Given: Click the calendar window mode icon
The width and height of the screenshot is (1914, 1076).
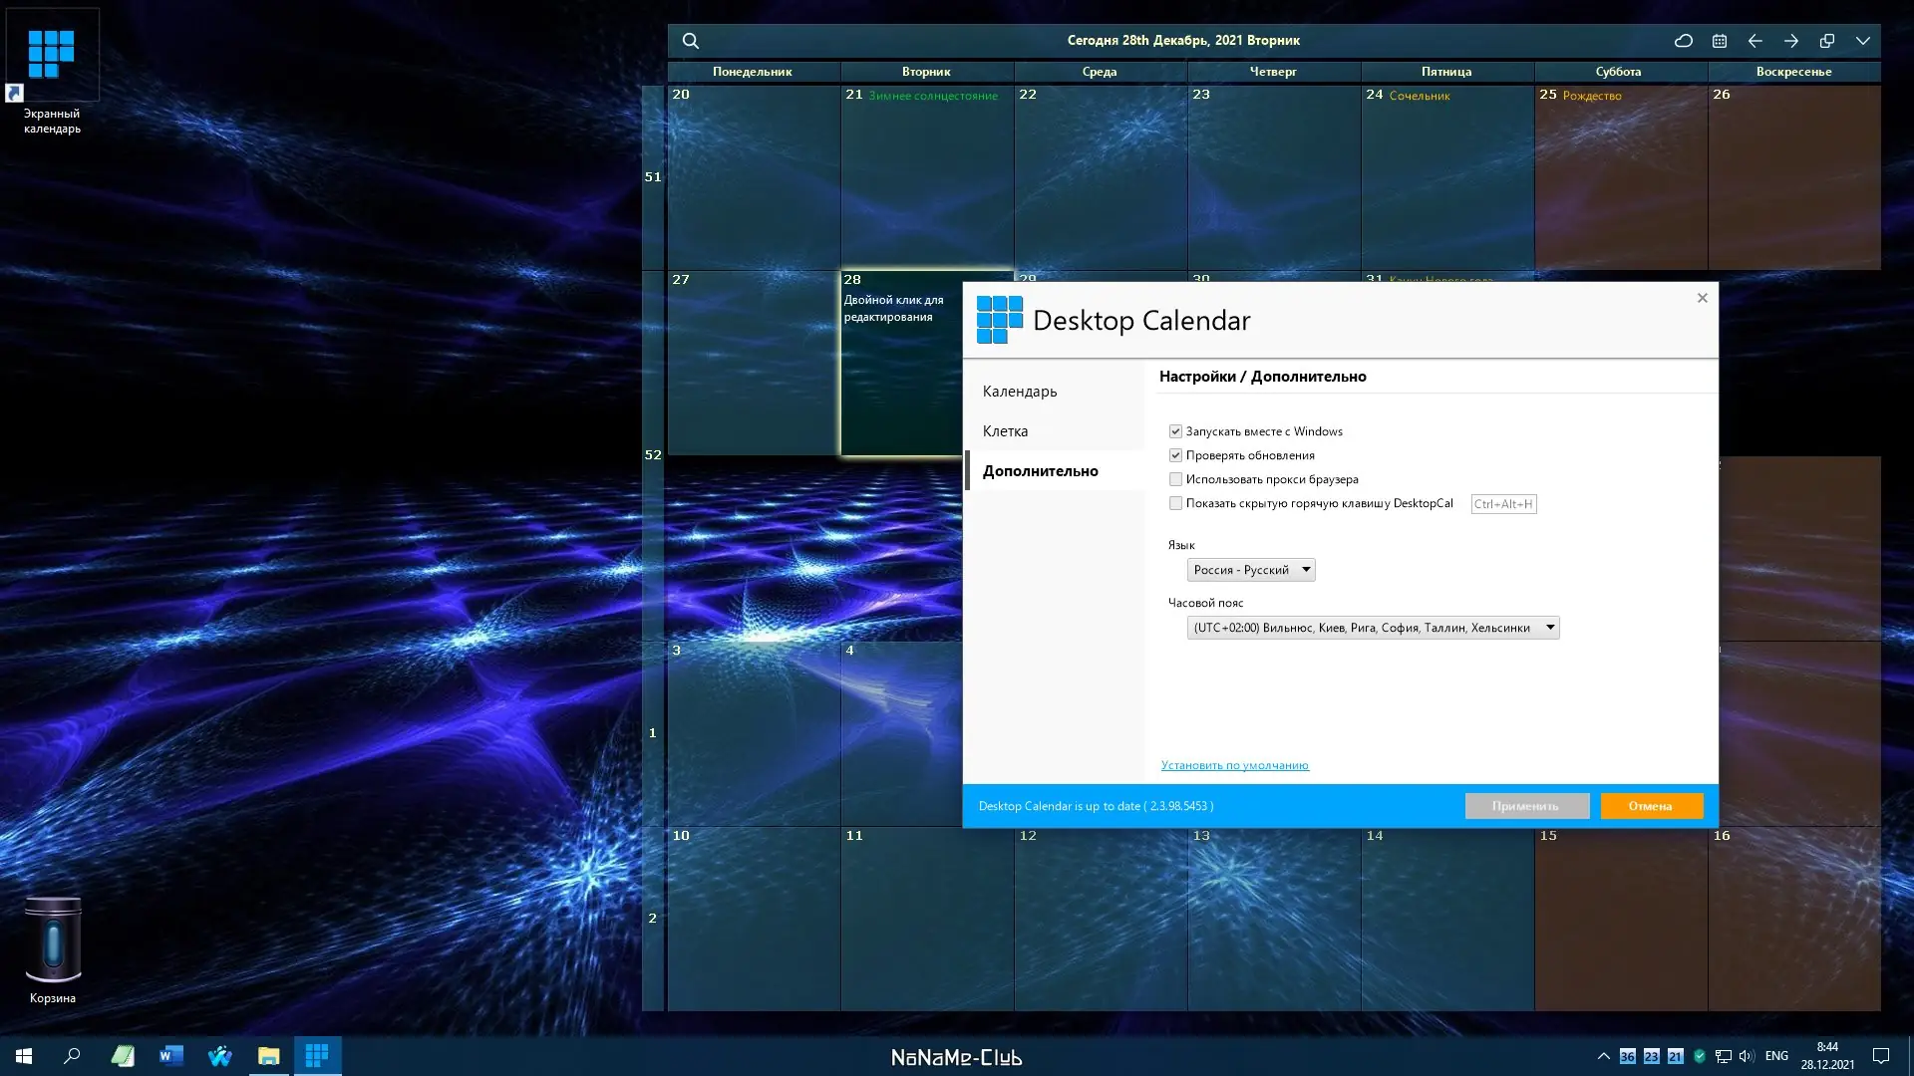Looking at the screenshot, I should point(1827,41).
